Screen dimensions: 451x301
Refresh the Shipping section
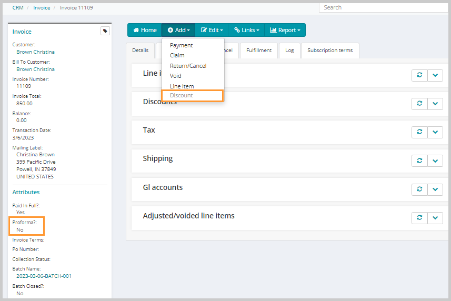[419, 160]
